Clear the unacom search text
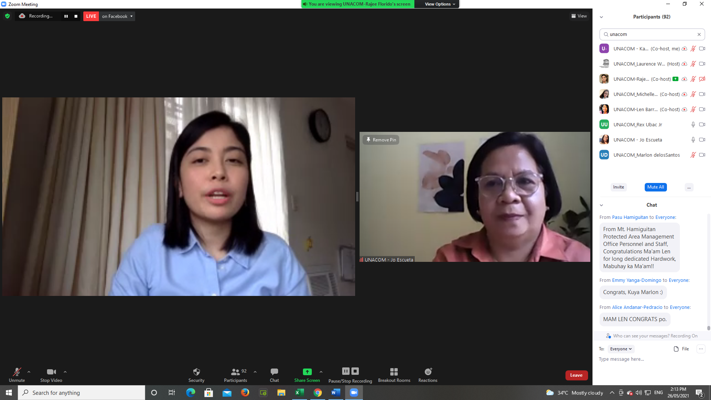Viewport: 711px width, 400px height. (x=699, y=34)
